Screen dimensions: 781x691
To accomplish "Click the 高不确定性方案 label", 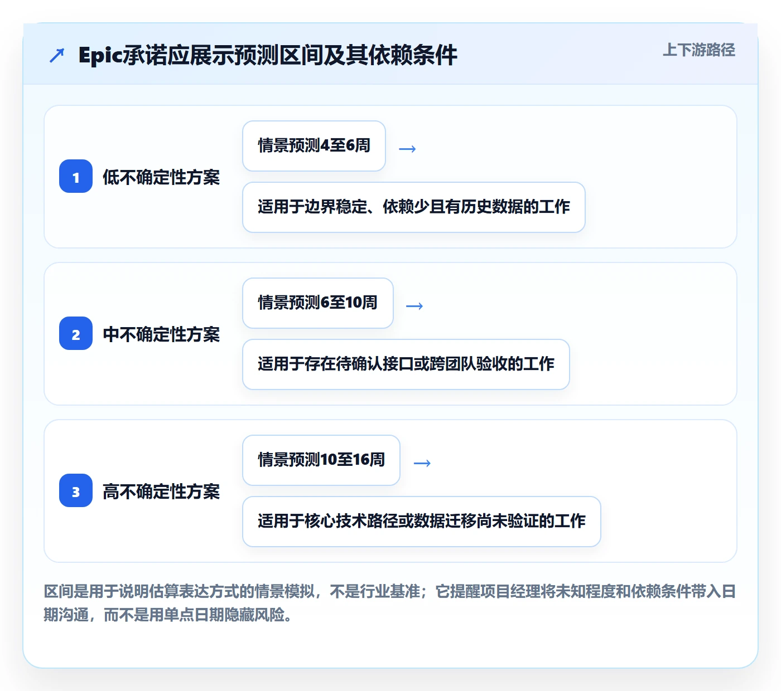I will tap(161, 492).
